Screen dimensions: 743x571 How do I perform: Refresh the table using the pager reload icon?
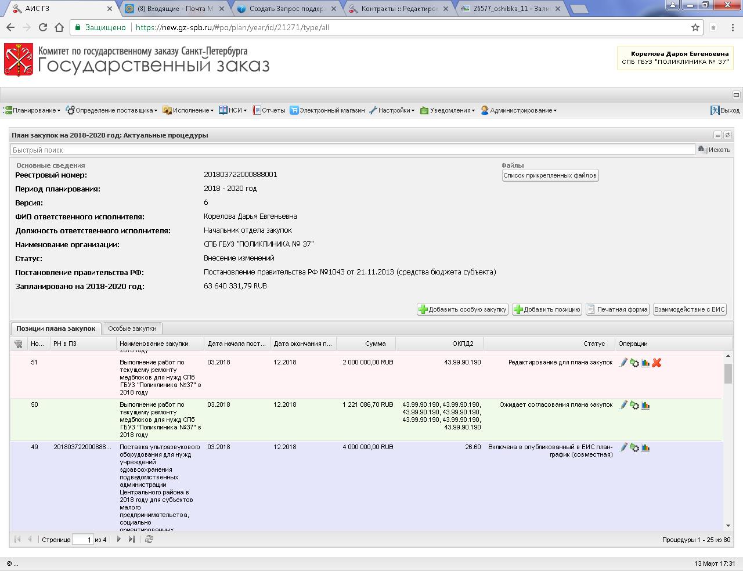149,539
